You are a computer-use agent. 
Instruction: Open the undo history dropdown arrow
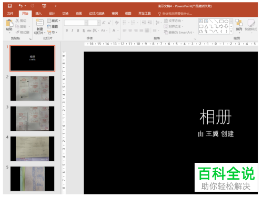pos(25,6)
